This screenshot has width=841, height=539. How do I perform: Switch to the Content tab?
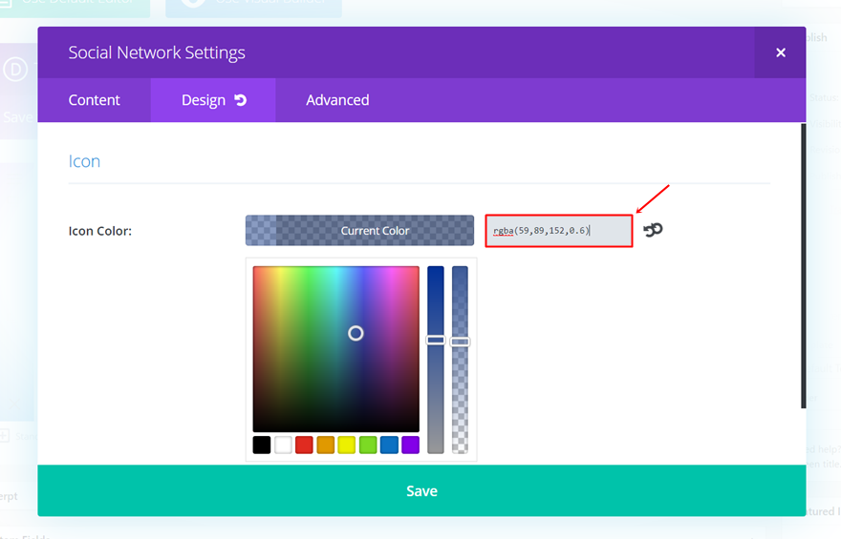[94, 100]
